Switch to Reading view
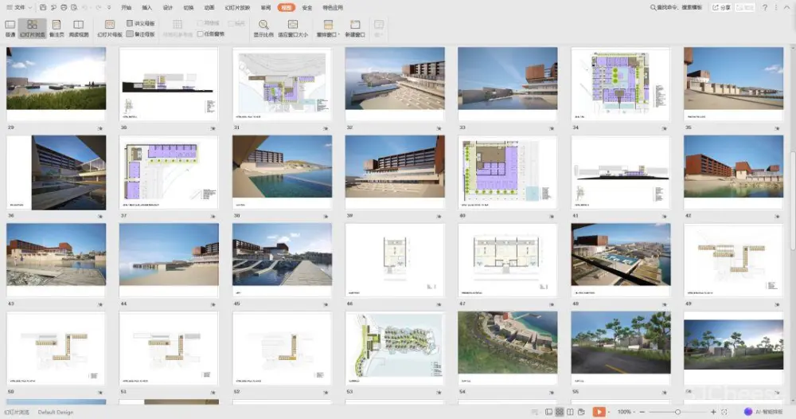Image resolution: width=796 pixels, height=419 pixels. tap(79, 28)
